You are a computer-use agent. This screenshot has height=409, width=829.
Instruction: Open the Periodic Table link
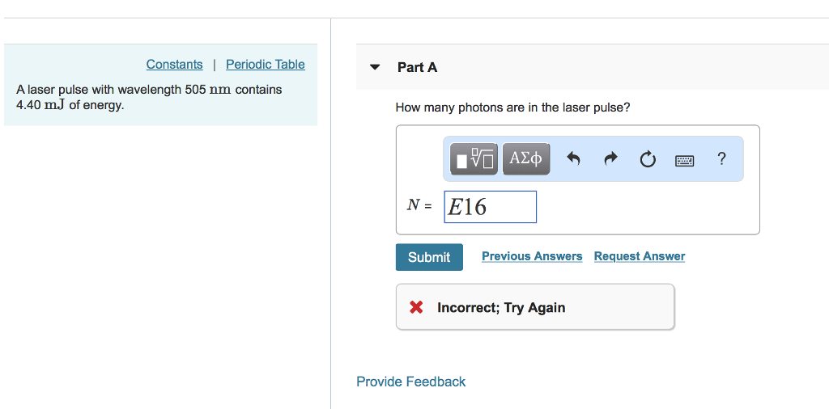point(265,64)
